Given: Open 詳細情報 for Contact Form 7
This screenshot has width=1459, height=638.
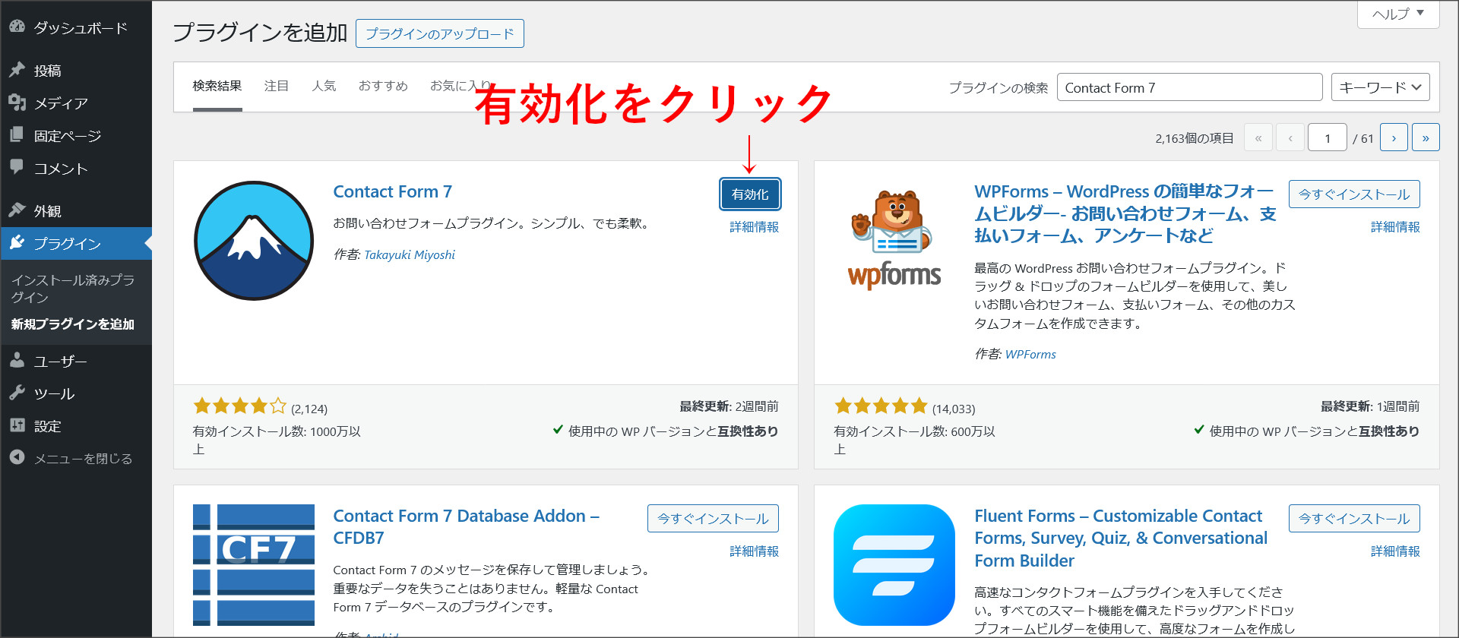Looking at the screenshot, I should pos(754,226).
